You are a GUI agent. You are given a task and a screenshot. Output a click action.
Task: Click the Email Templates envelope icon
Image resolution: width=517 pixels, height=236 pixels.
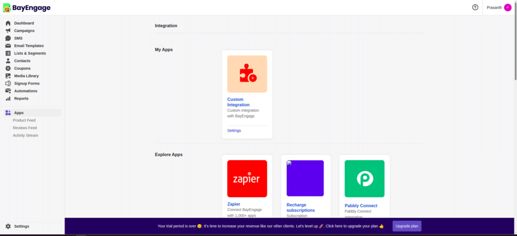tap(8, 46)
